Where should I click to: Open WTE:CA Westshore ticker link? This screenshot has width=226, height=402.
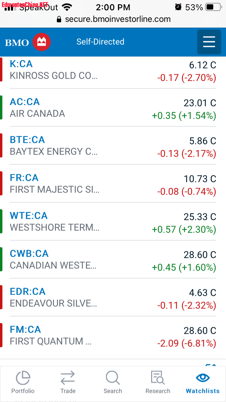point(29,216)
